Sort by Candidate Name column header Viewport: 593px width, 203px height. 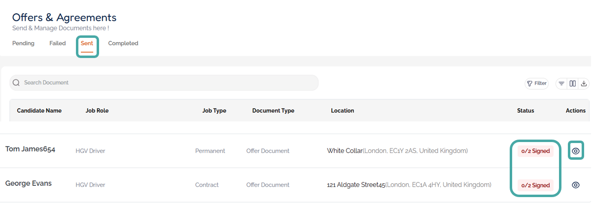[x=39, y=111]
